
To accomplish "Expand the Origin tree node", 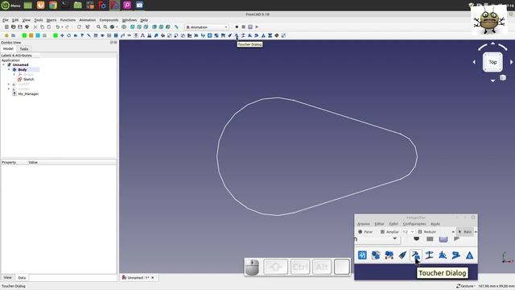I will point(14,75).
